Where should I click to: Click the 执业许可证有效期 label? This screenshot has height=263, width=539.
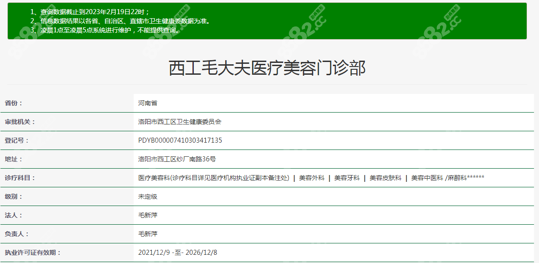coord(32,253)
